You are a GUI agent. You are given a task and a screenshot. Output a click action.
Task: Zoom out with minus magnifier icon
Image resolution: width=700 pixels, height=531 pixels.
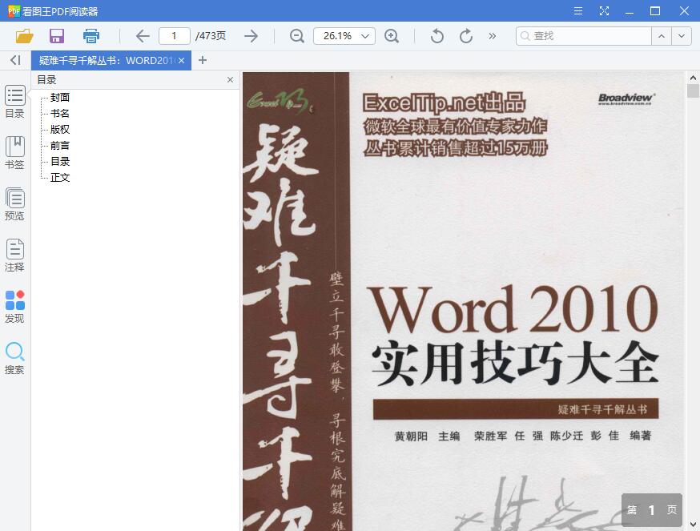point(297,36)
